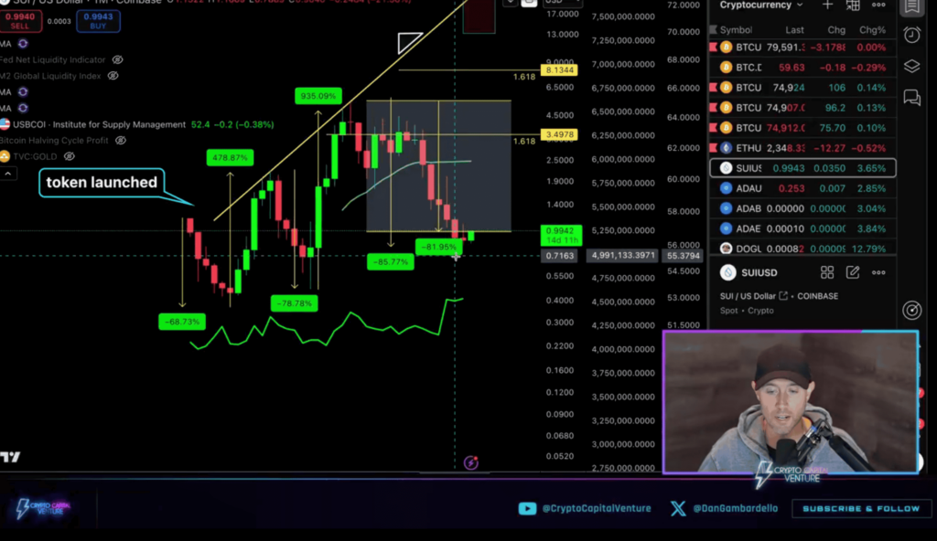937x541 pixels.
Task: Click the USBCOI Institute for Supply Management legend
Action: pos(99,124)
